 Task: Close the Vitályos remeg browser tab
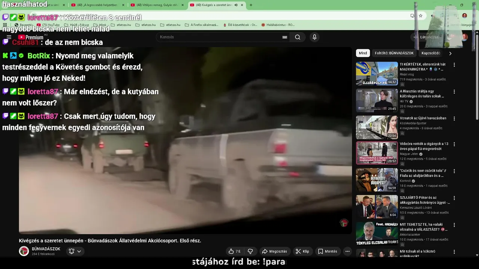(x=182, y=5)
